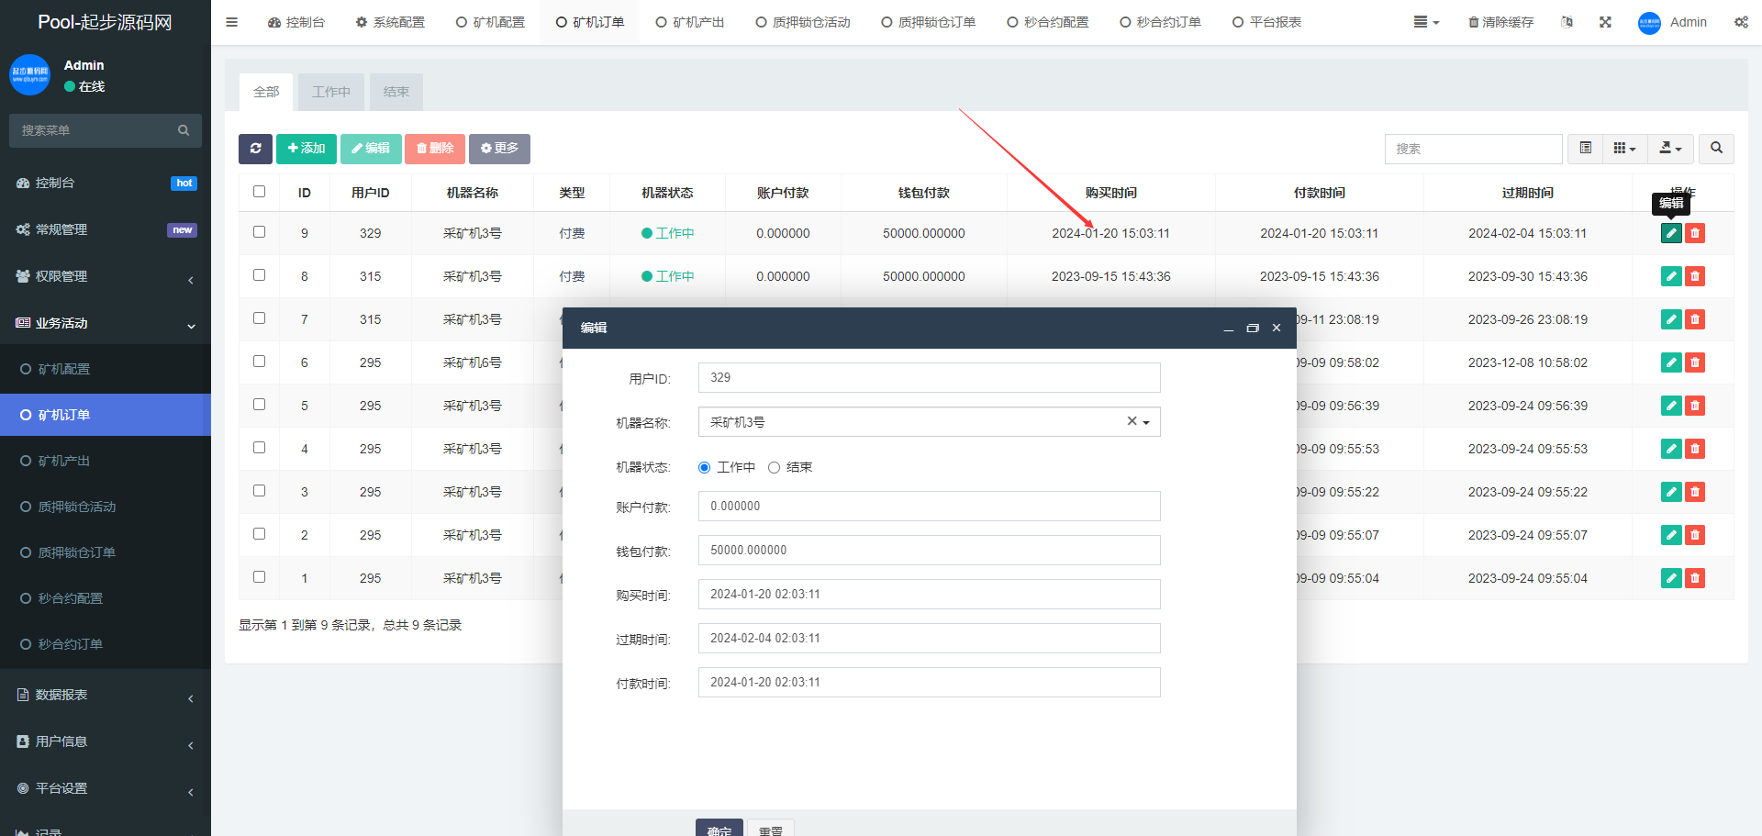This screenshot has width=1762, height=836.
Task: Toggle the table view switch icon
Action: 1585,149
